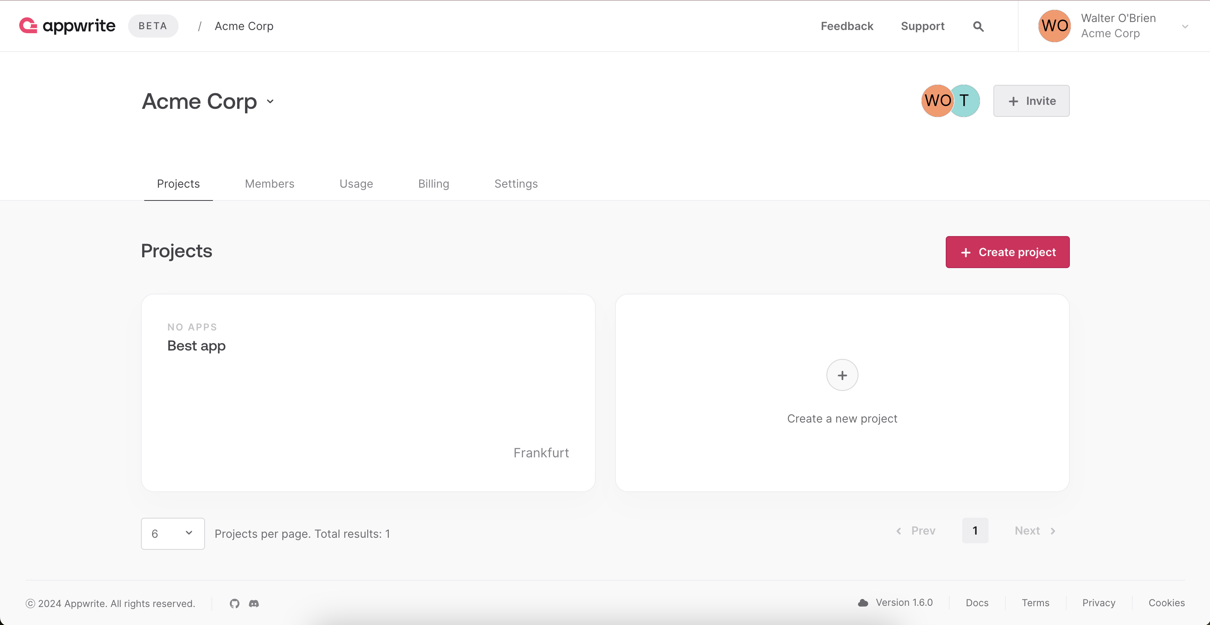Click the Appwrite logo

click(67, 26)
